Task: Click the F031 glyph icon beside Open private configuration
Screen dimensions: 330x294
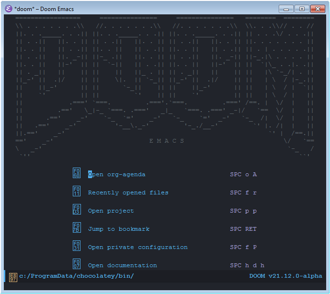Action: pos(77,246)
